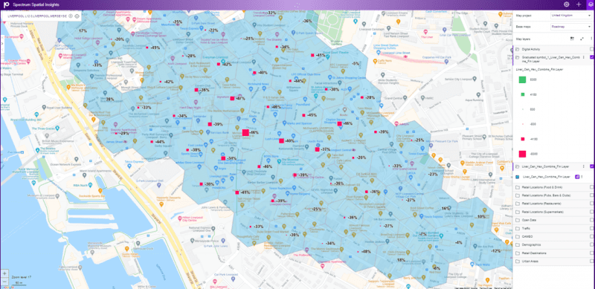Clear the Liverpool search box text
This screenshot has height=289, width=595.
[71, 16]
